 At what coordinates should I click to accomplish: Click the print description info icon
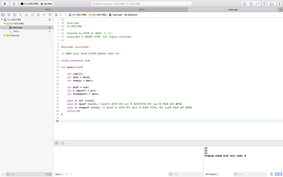[71, 174]
